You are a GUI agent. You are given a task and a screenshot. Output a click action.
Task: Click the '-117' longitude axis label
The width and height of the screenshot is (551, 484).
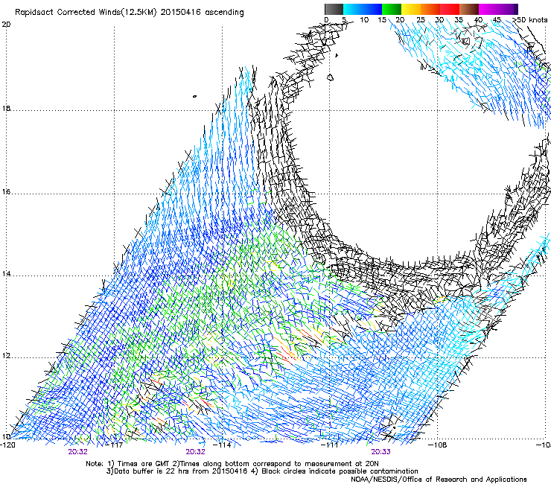115,445
